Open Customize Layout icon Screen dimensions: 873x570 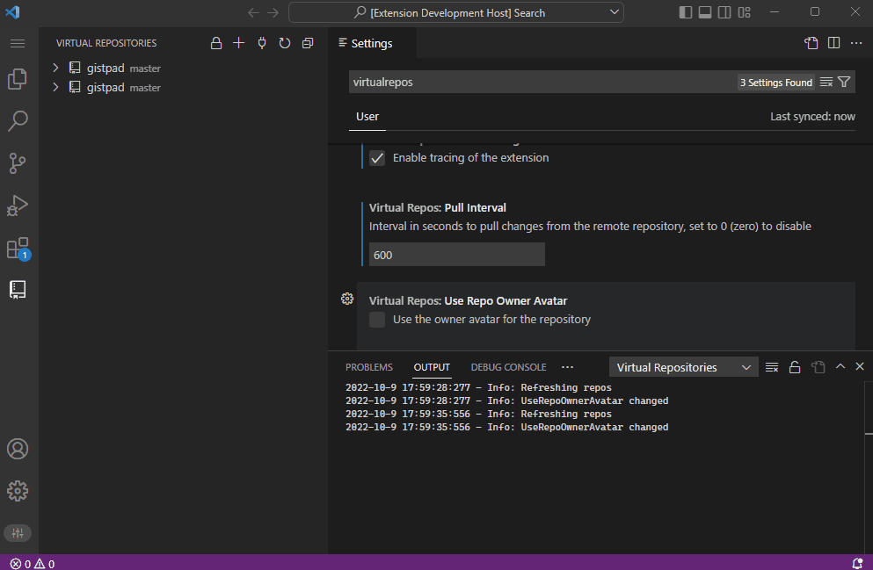745,12
